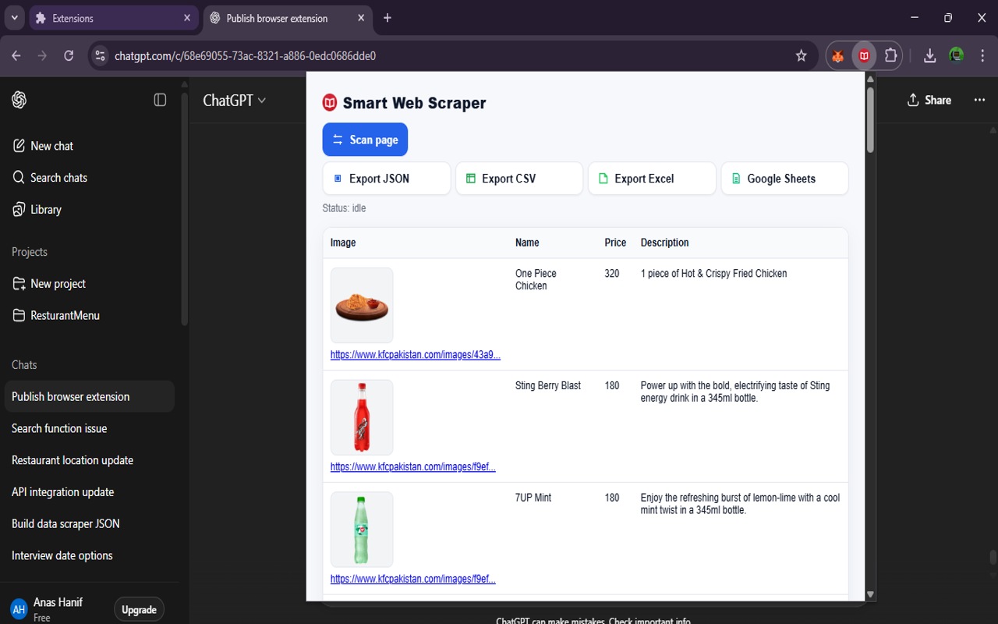Click the Image column header
The width and height of the screenshot is (998, 624).
point(343,243)
